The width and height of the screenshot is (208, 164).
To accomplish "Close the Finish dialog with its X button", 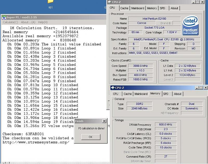I will tap(105, 121).
